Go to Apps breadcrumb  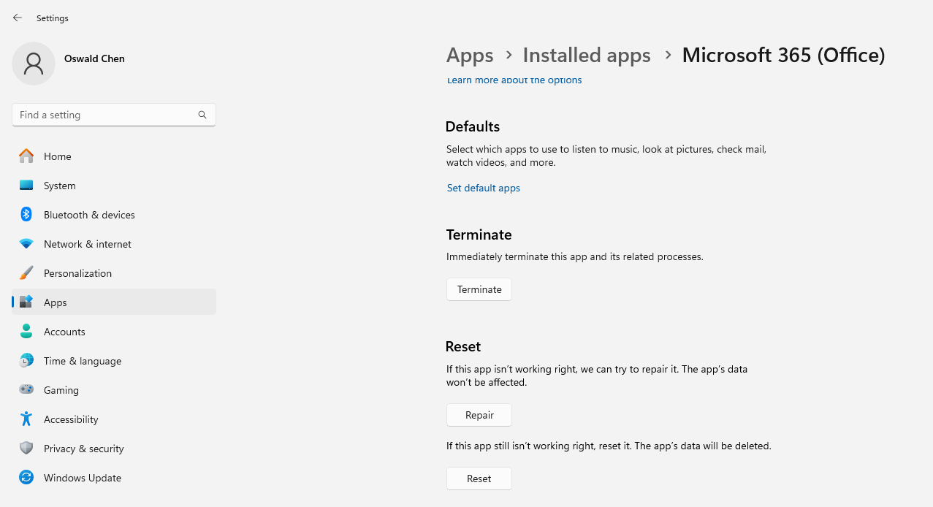click(470, 55)
